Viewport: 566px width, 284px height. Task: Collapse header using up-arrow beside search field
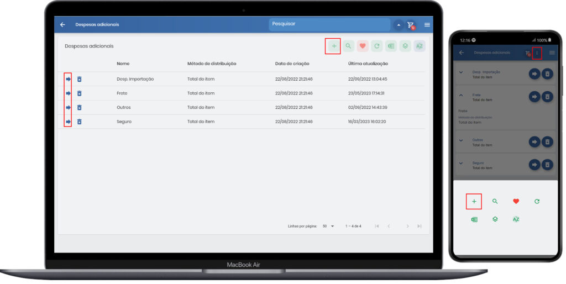(399, 25)
